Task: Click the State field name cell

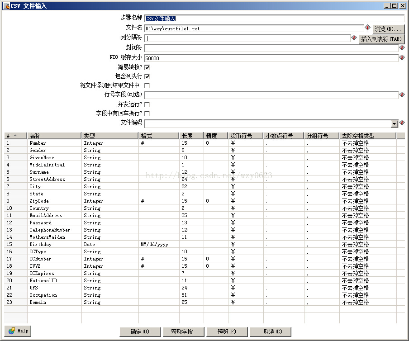Action: point(54,194)
